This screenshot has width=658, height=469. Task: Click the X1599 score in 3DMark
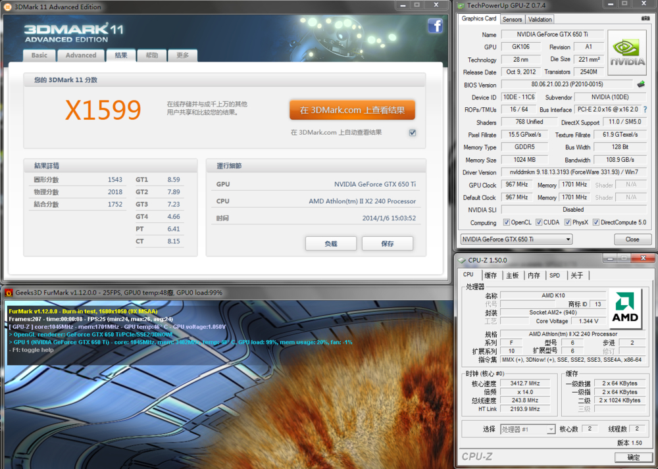(103, 110)
